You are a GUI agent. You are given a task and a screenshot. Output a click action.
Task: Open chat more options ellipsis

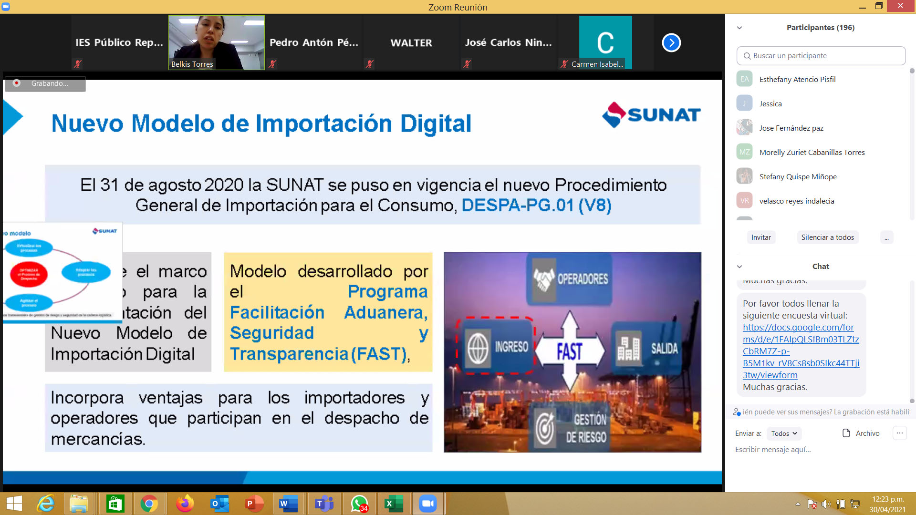tap(899, 433)
